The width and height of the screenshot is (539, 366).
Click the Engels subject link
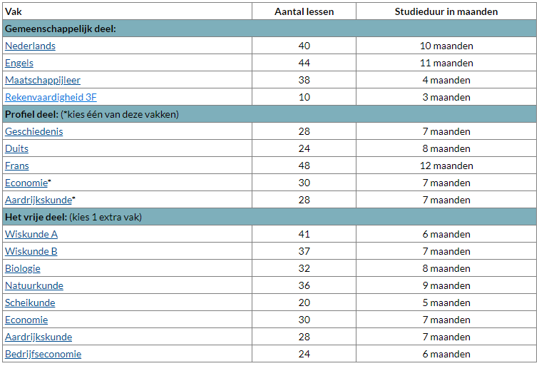[x=19, y=63]
